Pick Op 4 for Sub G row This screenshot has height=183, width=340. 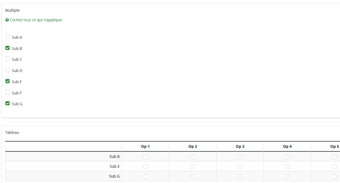click(x=287, y=176)
